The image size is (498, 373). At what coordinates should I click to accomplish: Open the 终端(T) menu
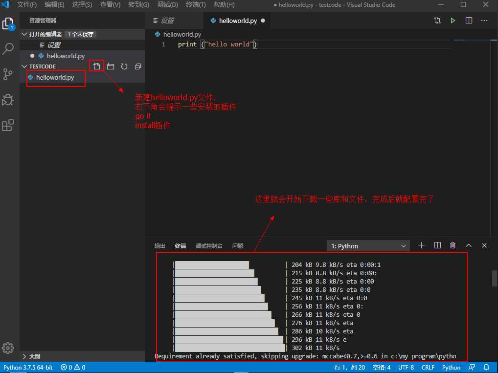196,5
